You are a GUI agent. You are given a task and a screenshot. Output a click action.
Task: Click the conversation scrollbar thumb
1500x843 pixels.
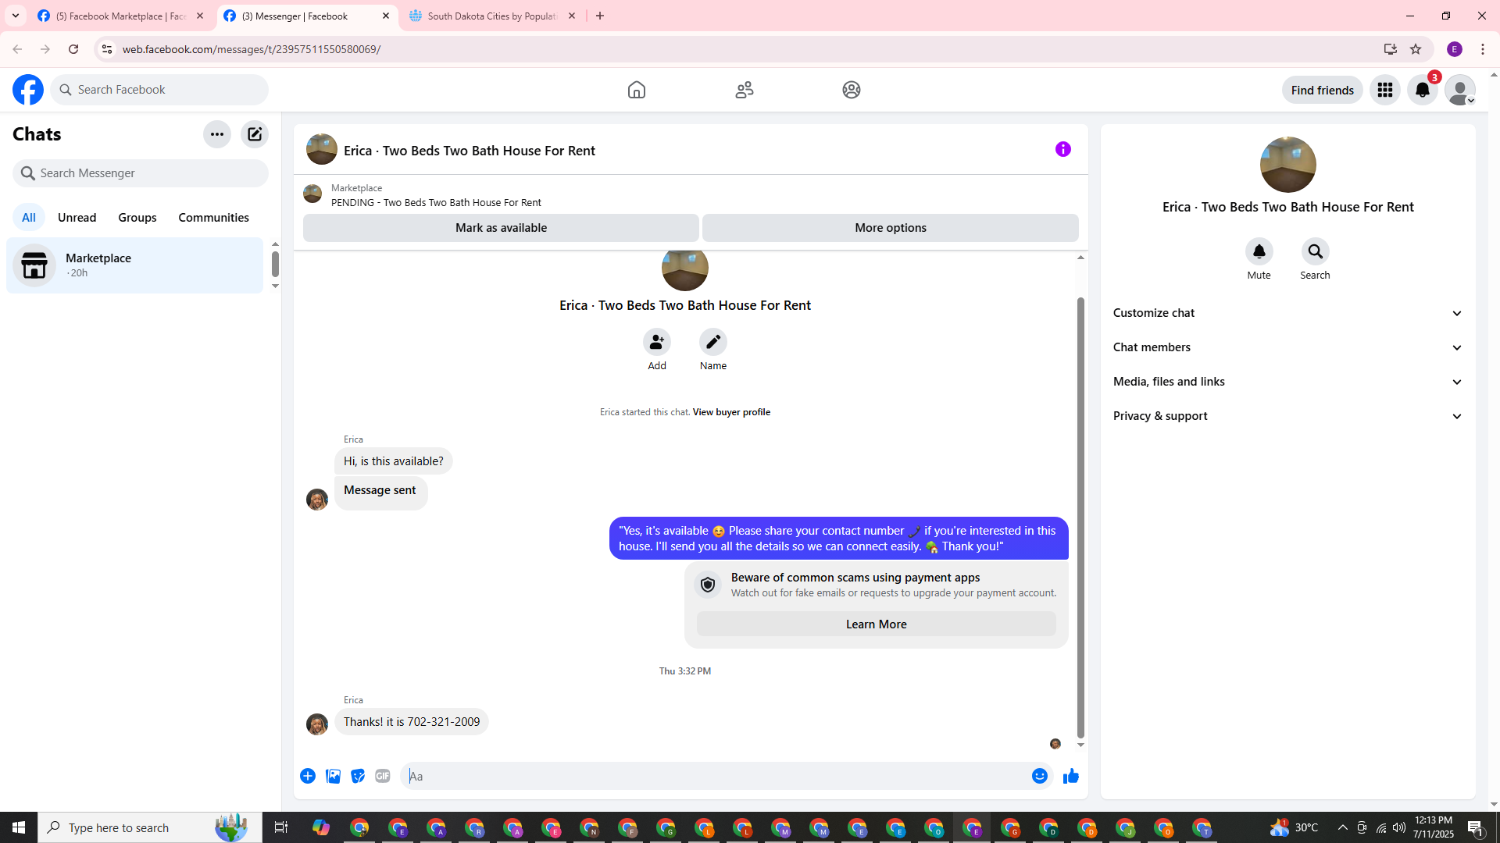(1080, 518)
